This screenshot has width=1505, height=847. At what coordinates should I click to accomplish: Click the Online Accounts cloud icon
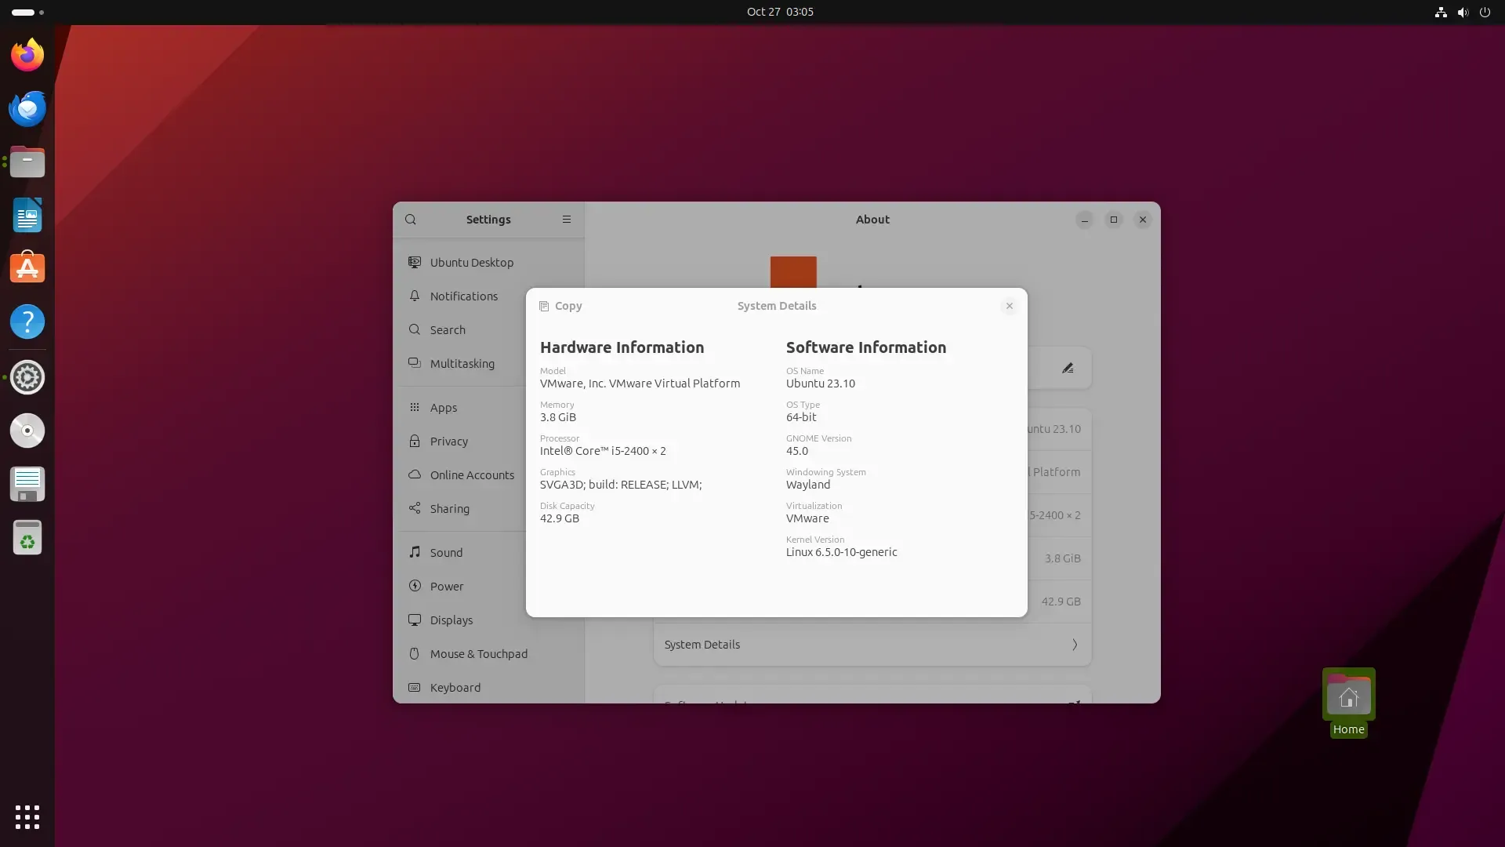415,474
